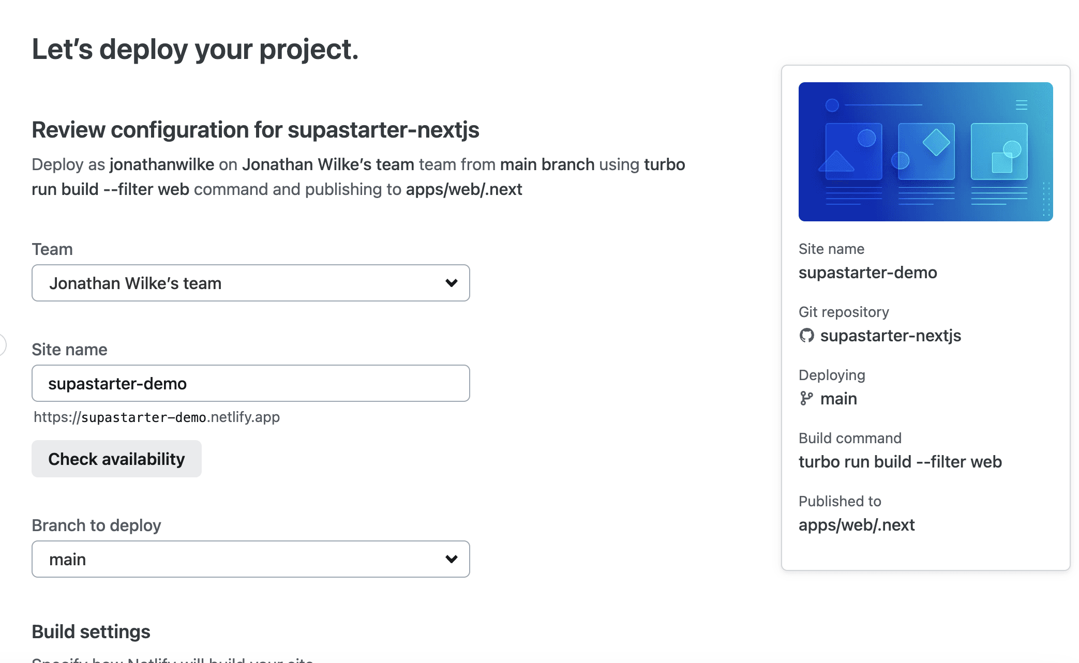Viewport: 1079px width, 663px height.
Task: Click the git branch icon beside main
Action: tap(806, 399)
